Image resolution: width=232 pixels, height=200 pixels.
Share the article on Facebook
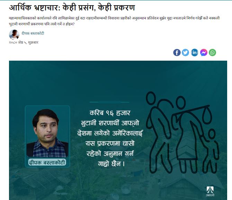tap(177, 52)
